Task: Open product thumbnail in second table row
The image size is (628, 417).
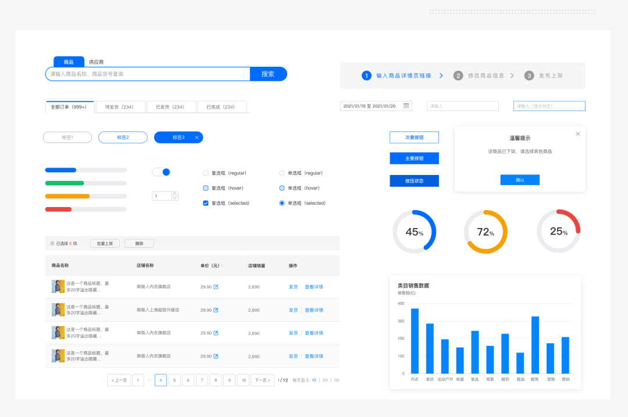Action: tap(58, 309)
